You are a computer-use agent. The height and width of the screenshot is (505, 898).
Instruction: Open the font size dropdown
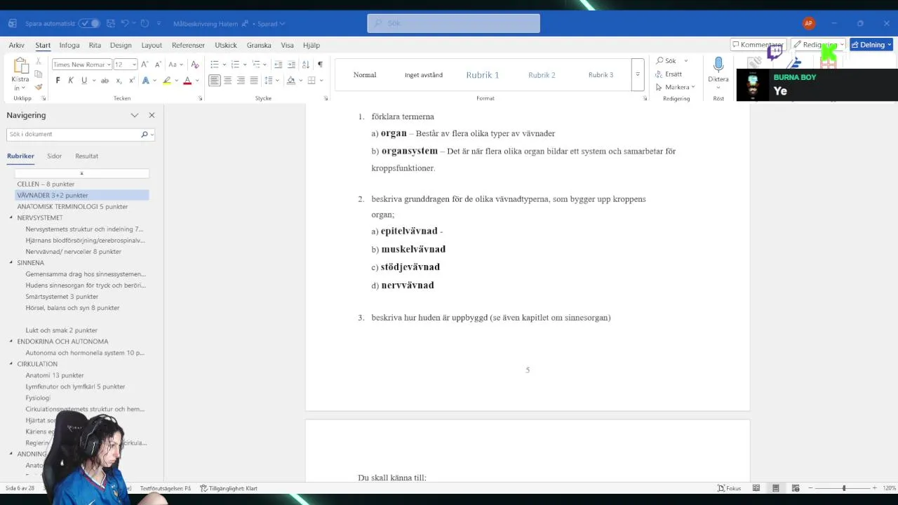tap(134, 65)
